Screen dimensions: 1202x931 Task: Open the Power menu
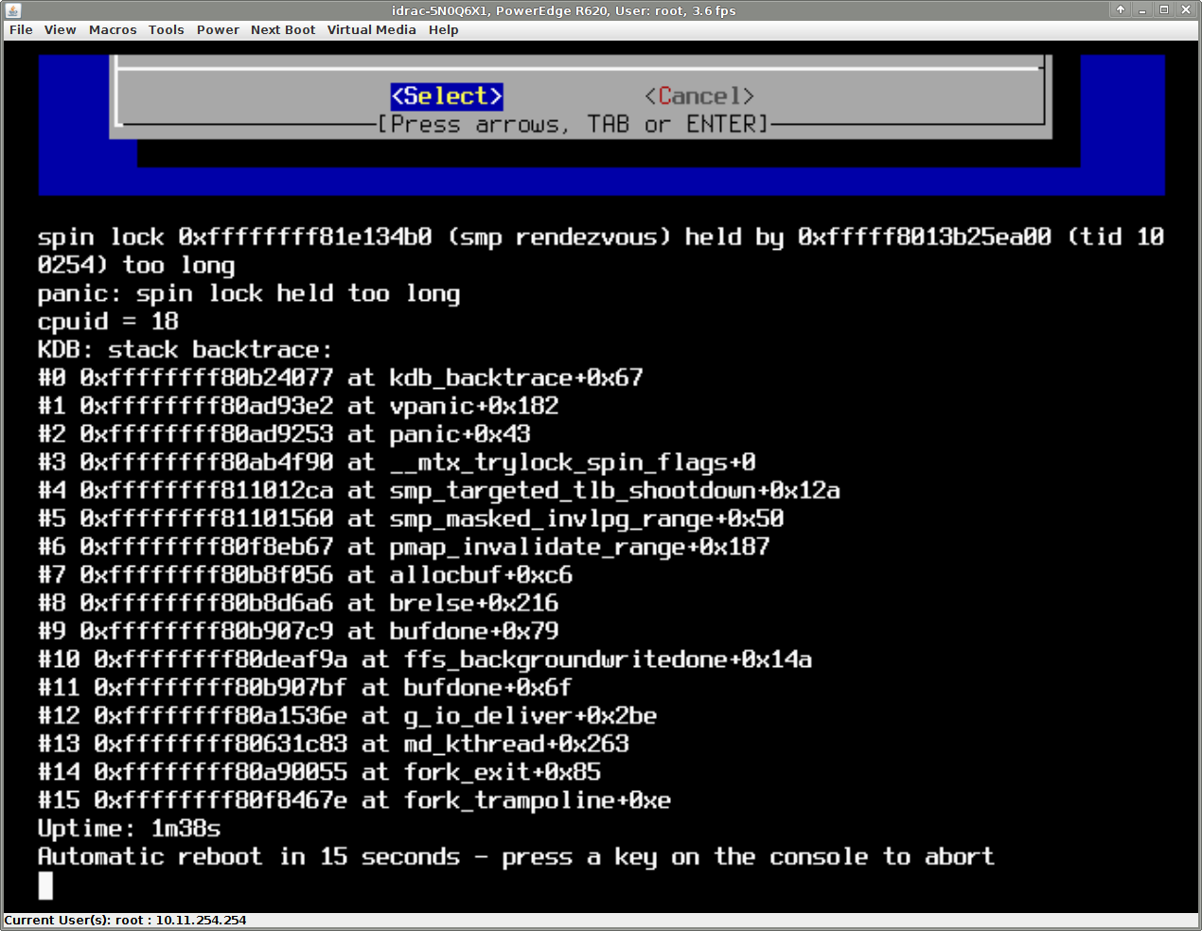tap(218, 29)
